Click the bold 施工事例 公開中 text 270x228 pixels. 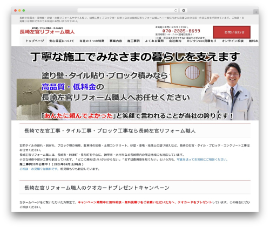click(x=51, y=164)
